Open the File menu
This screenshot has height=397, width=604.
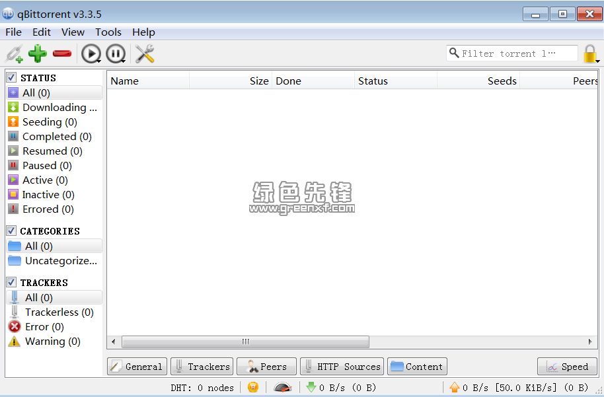13,32
